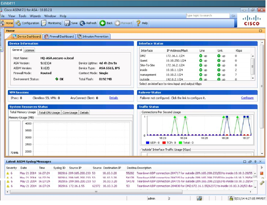267x205 pixels.
Task: Click the Destination IP column header
Action: (112, 168)
